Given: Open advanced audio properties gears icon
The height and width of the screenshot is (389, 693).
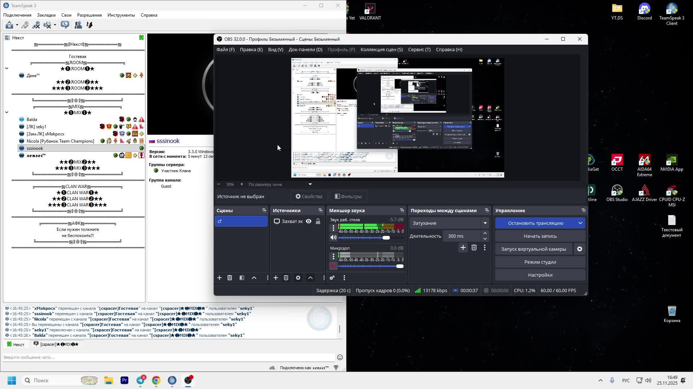Looking at the screenshot, I should click(x=332, y=278).
